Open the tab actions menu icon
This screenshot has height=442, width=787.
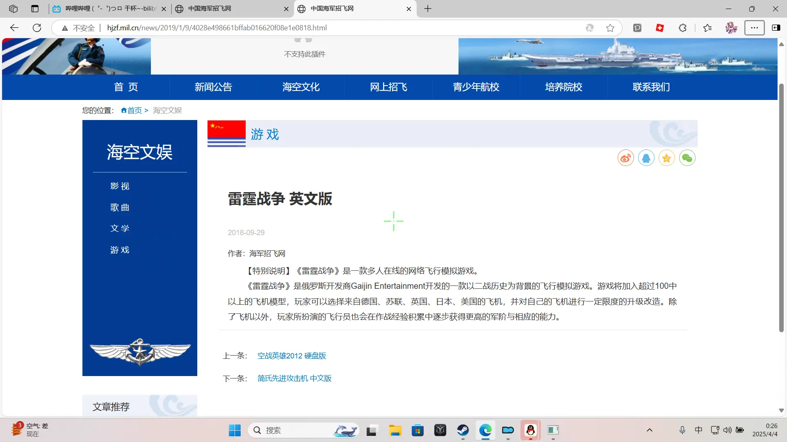[x=35, y=9]
